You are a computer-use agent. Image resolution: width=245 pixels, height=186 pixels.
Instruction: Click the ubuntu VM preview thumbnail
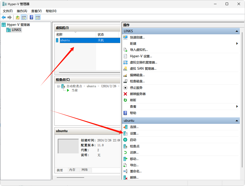(x=68, y=146)
